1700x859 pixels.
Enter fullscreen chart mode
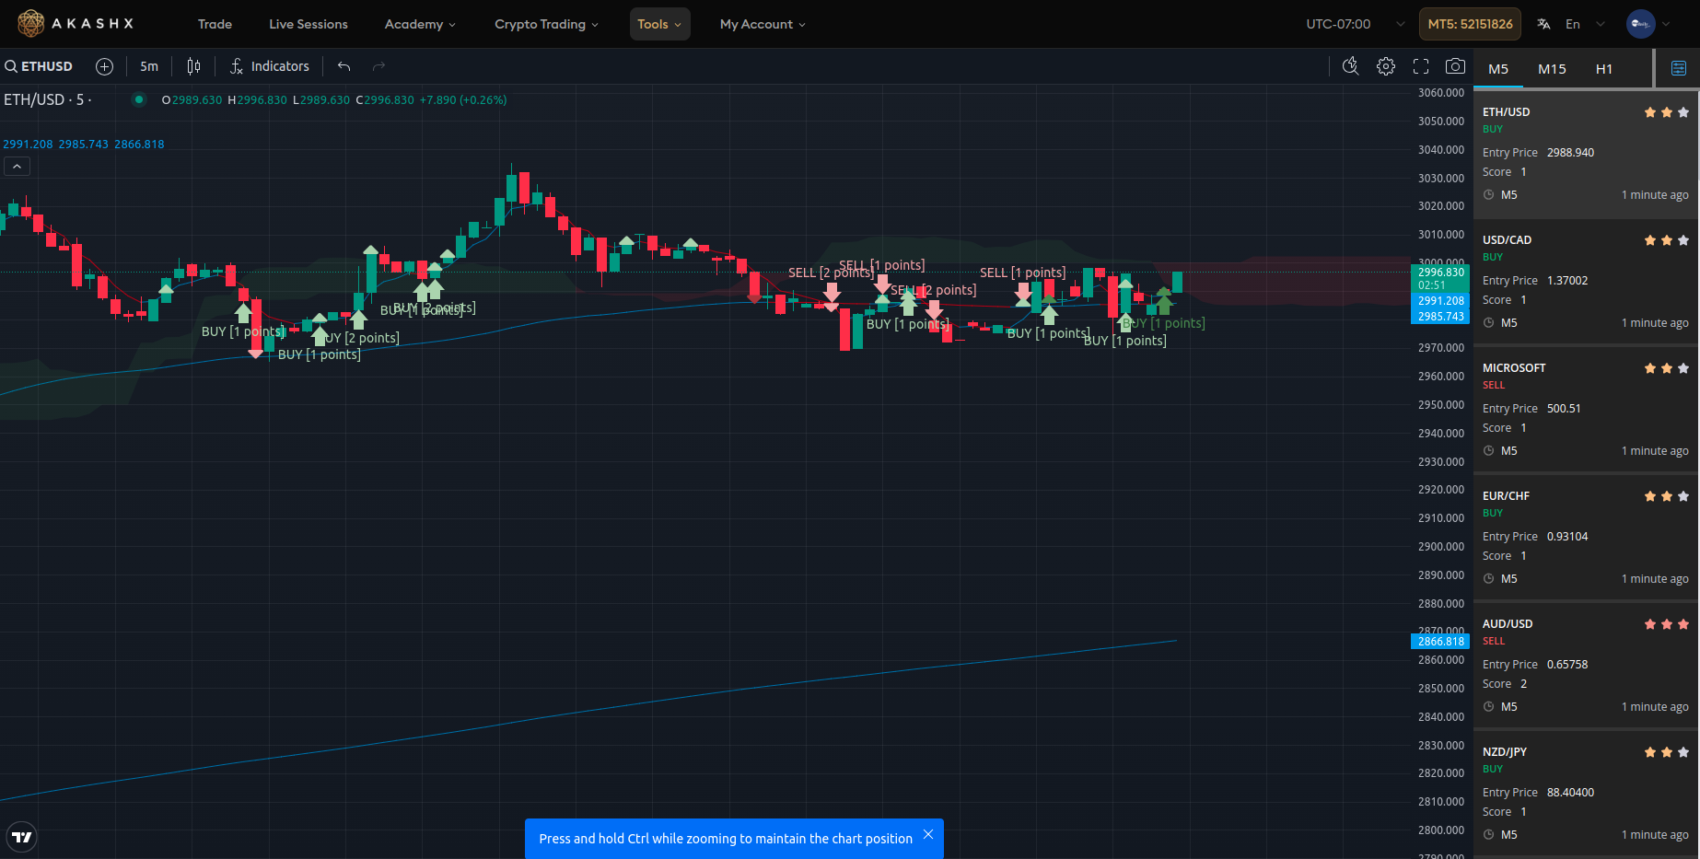tap(1421, 66)
